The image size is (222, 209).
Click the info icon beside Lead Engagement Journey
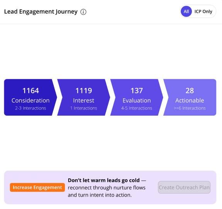coord(83,12)
